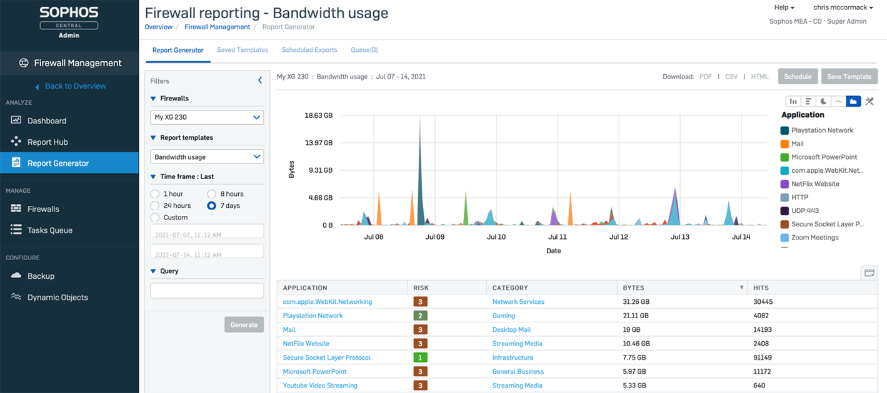887x393 pixels.
Task: Click inside the Query input field
Action: click(206, 290)
